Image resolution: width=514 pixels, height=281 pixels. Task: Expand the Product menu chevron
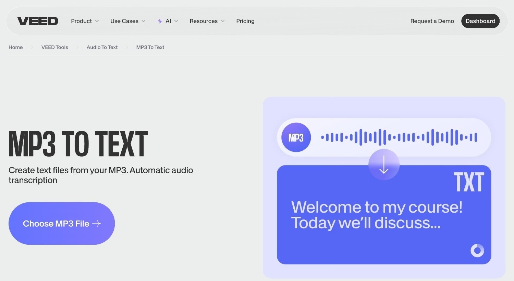(x=97, y=21)
